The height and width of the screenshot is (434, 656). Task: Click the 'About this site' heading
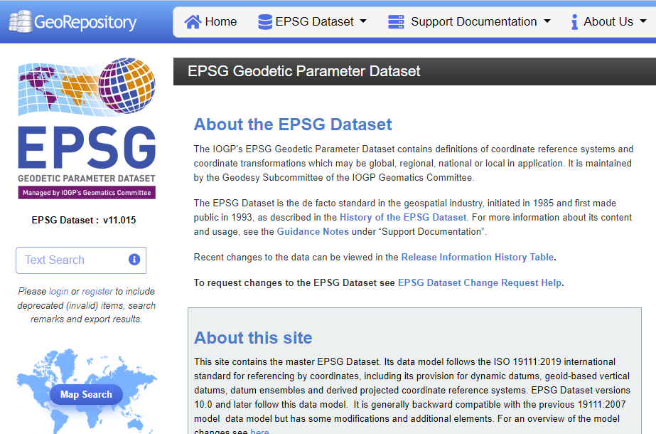tap(253, 338)
